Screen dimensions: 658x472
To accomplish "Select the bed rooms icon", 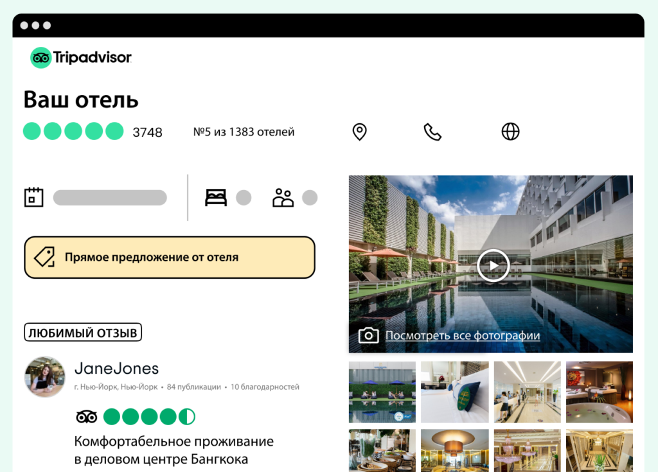I will [x=216, y=198].
